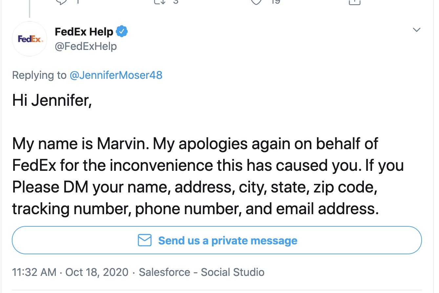The image size is (439, 293).
Task: Click the blue verified badge beside FedEx Help
Action: (x=122, y=32)
